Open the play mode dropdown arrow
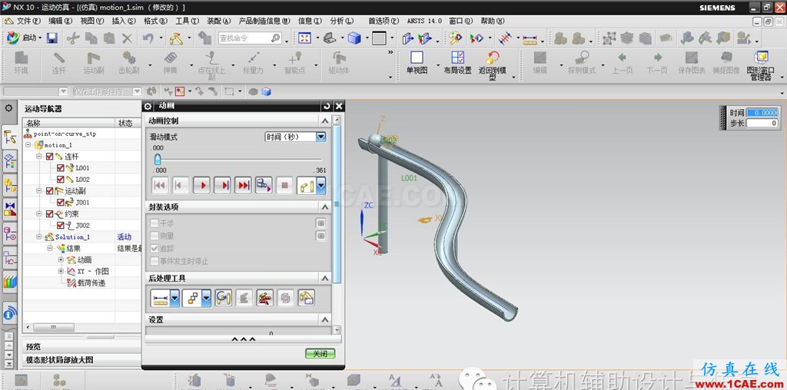This screenshot has width=787, height=390. tap(321, 186)
